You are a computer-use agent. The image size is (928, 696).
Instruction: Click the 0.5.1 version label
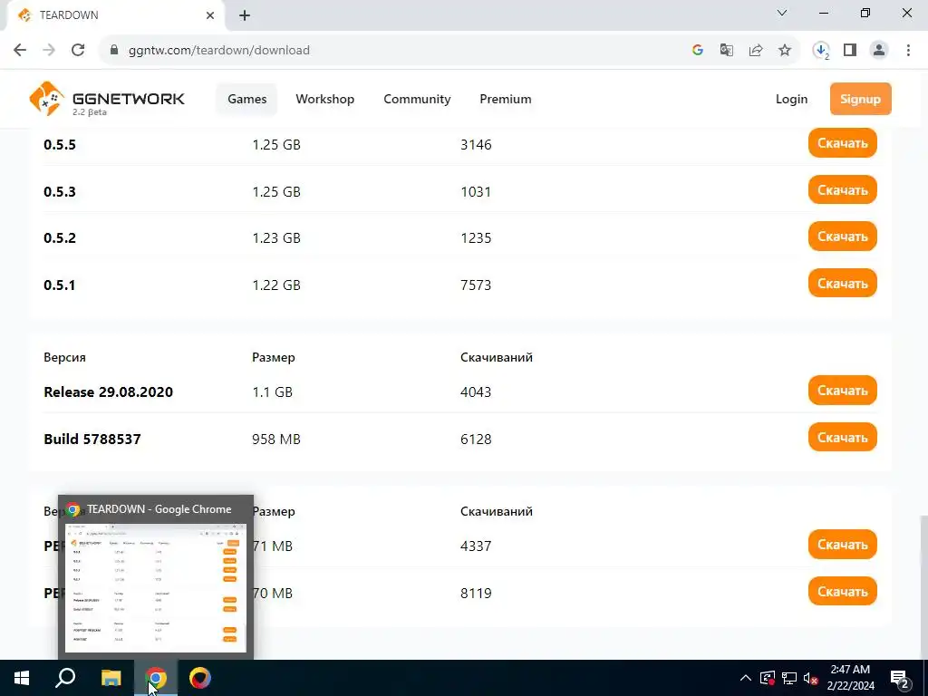(60, 285)
